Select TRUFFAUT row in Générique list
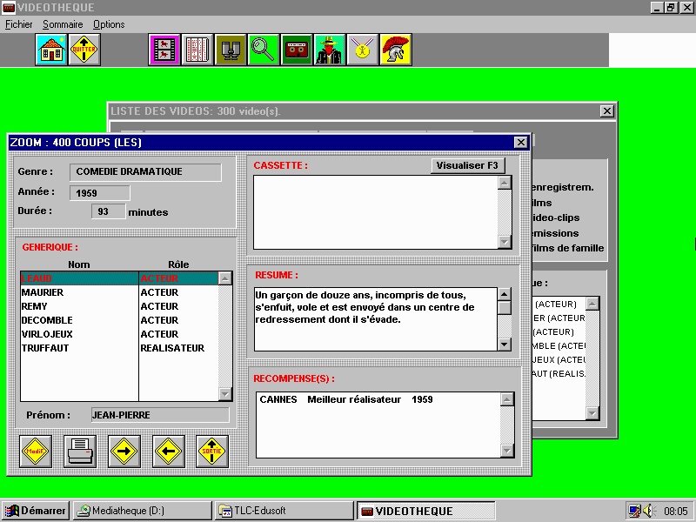This screenshot has height=522, width=696. tap(45, 348)
